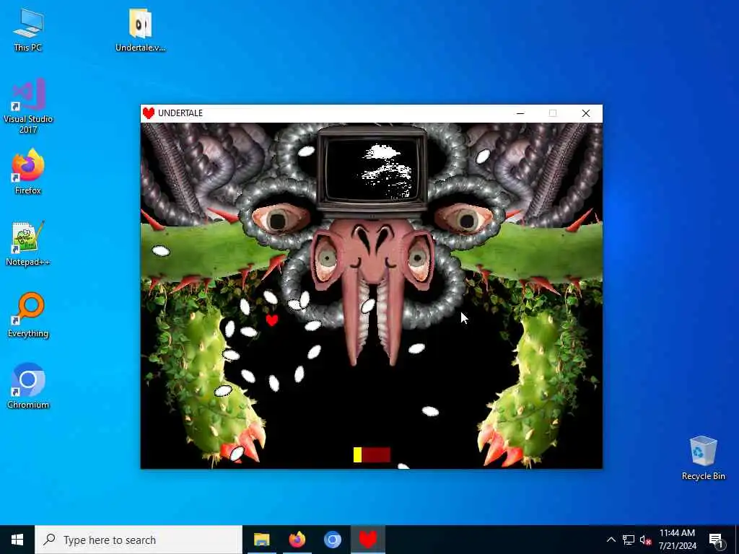Click the Undertale heart icon in the title bar

(149, 113)
